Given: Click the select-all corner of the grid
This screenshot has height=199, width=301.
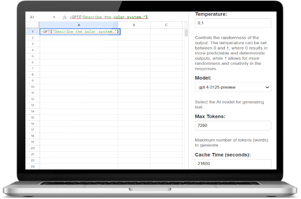Looking at the screenshot, I should point(33,25).
